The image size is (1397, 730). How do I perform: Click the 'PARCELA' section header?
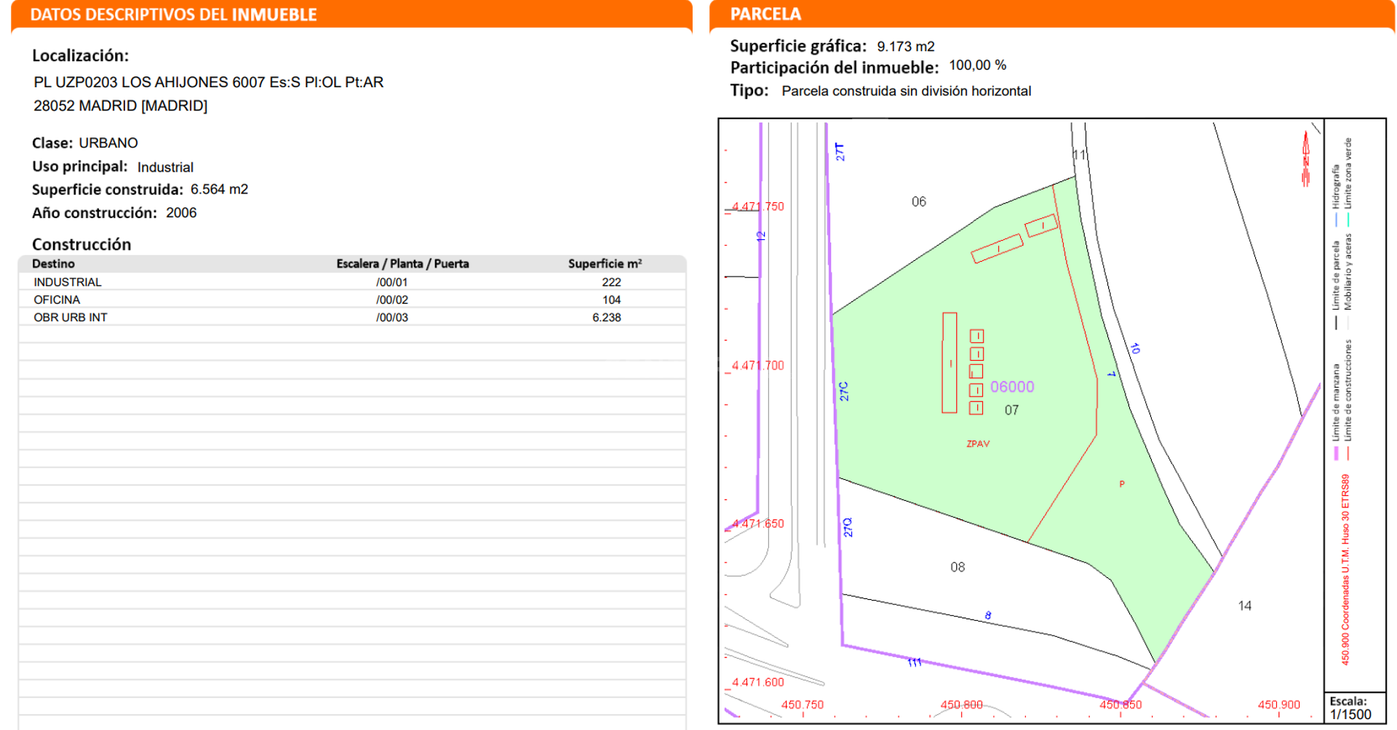click(765, 15)
